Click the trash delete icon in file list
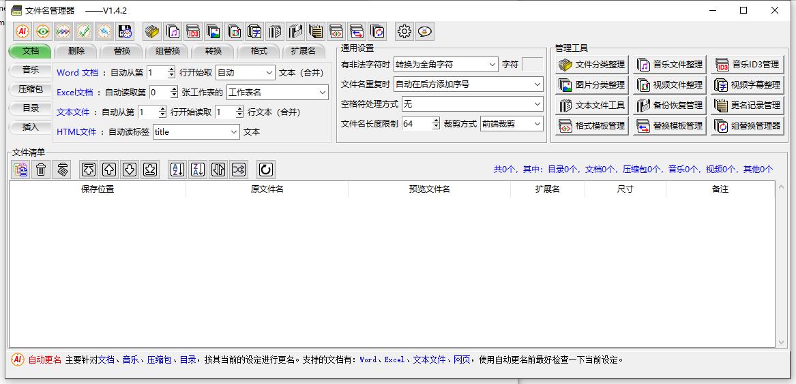This screenshot has width=796, height=384. click(42, 170)
